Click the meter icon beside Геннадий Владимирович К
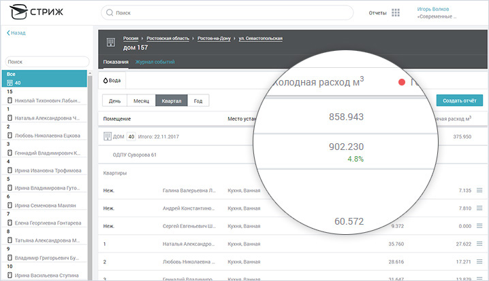The height and width of the screenshot is (281, 489). click(x=10, y=153)
